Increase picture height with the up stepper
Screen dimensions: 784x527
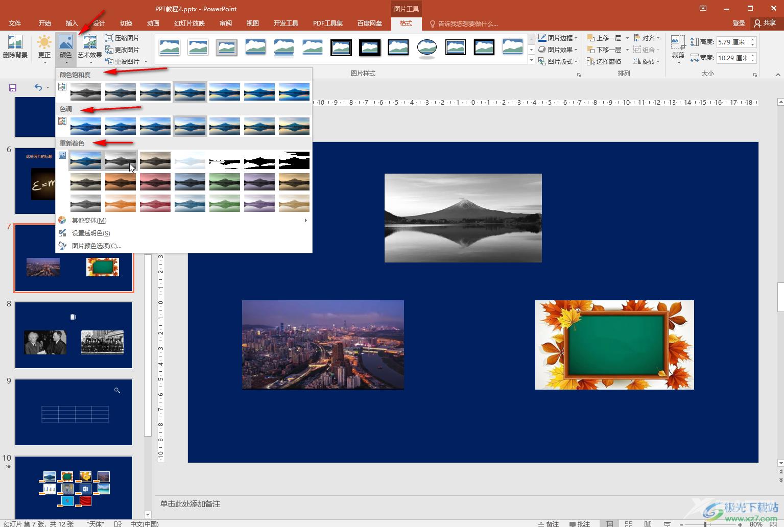752,39
